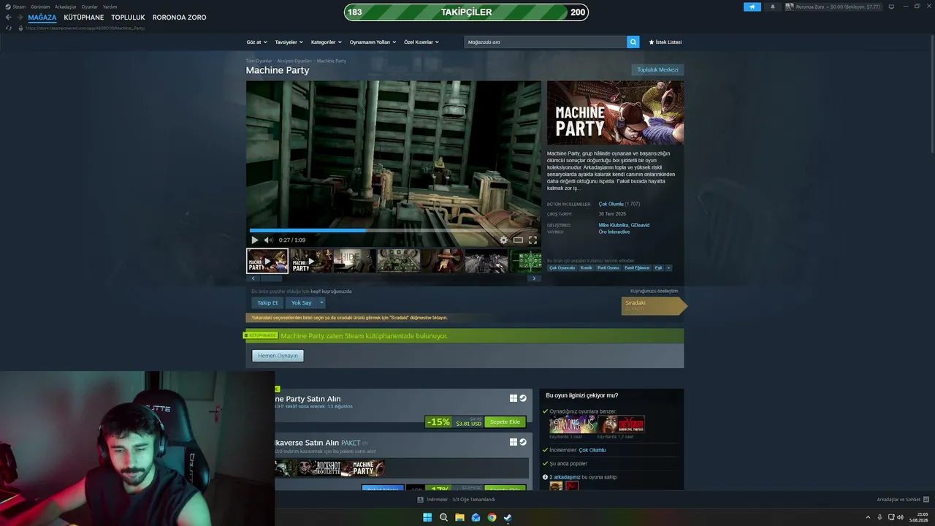Screen dimensions: 935x526
Task: Open Oro Interactive publisher link
Action: 614,232
